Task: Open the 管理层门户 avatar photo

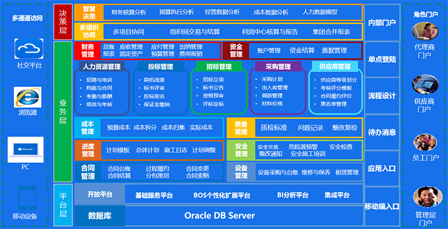Action: coord(425,197)
